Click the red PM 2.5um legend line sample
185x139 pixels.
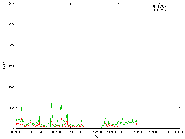coord(172,6)
